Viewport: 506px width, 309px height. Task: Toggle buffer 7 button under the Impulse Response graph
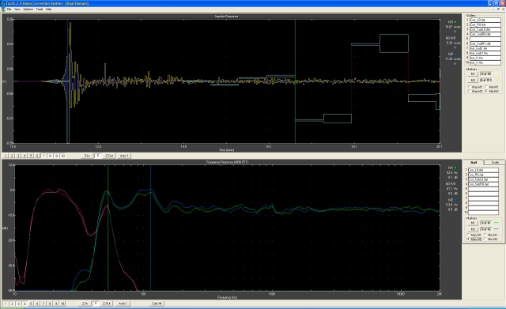tap(43, 156)
